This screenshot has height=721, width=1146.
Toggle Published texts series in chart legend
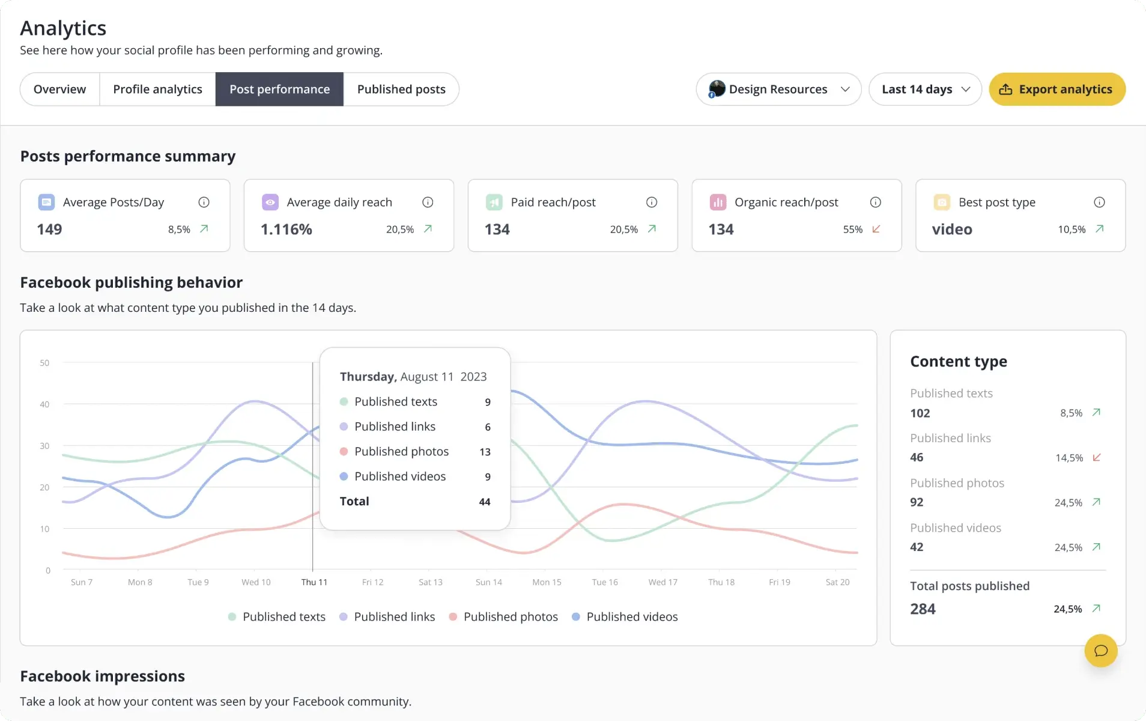(x=277, y=616)
